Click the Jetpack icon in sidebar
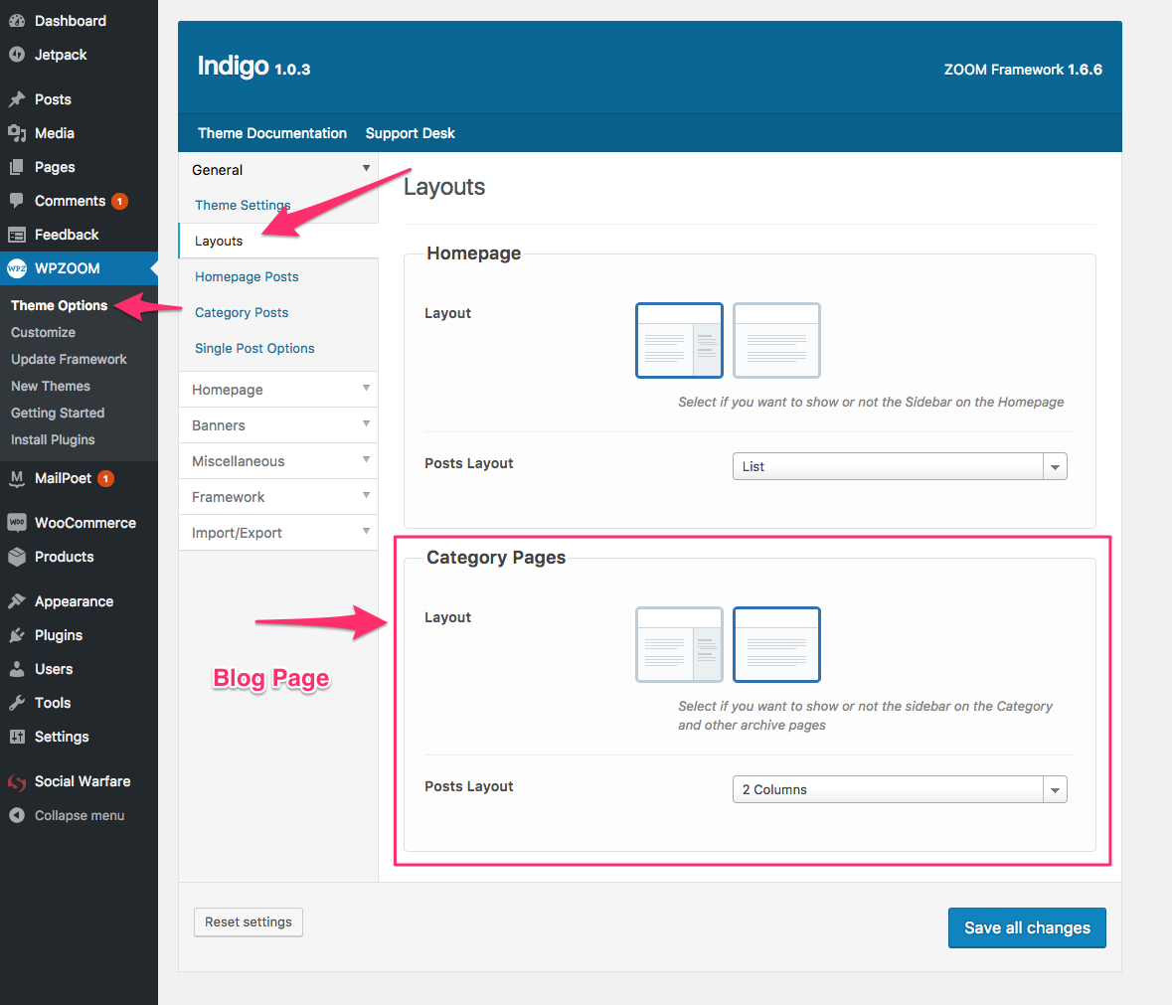Screen dimensions: 1172x1005 click(x=17, y=55)
